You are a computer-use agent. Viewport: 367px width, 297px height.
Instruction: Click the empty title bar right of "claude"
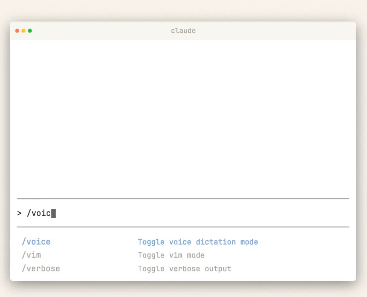click(x=278, y=31)
